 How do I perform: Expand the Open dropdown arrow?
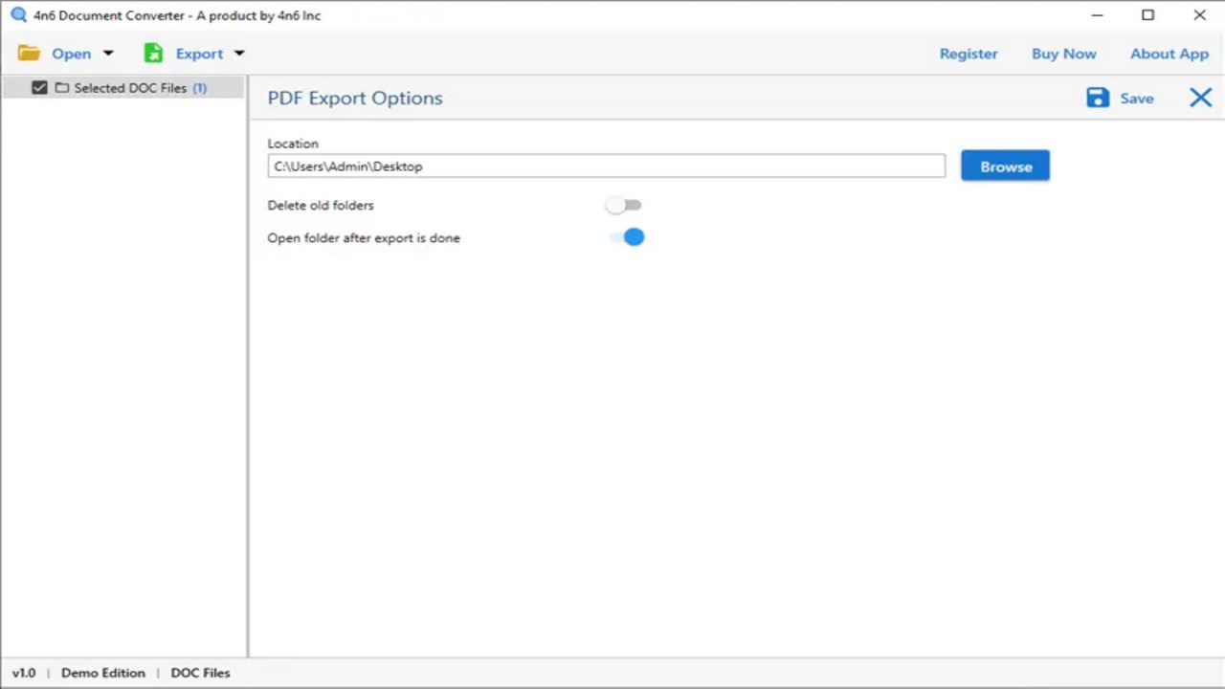coord(108,54)
